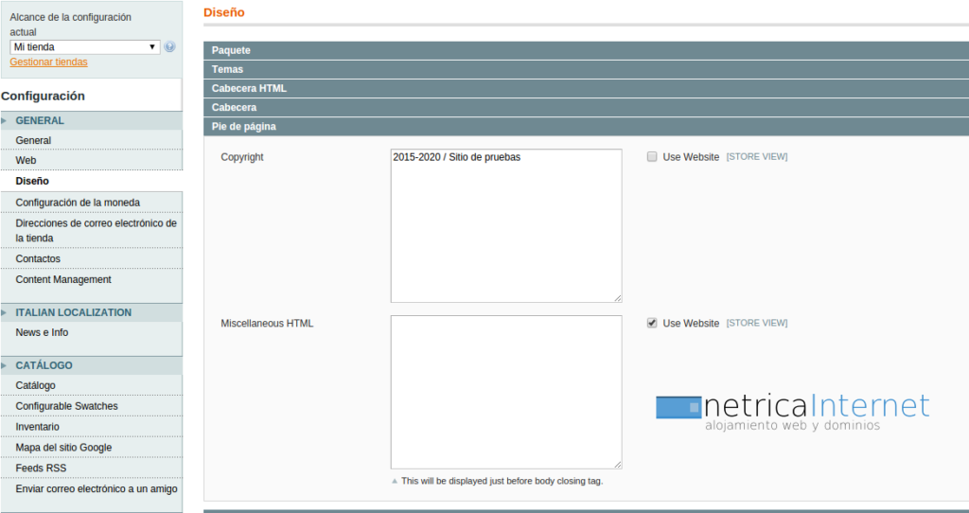The width and height of the screenshot is (969, 513).
Task: Enable 'Use Website' checkbox for Copyright
Action: click(x=652, y=157)
